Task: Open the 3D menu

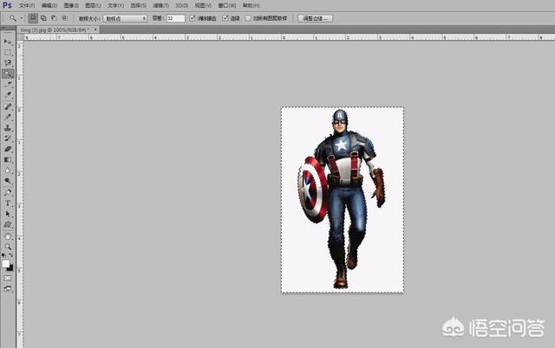Action: coord(181,6)
